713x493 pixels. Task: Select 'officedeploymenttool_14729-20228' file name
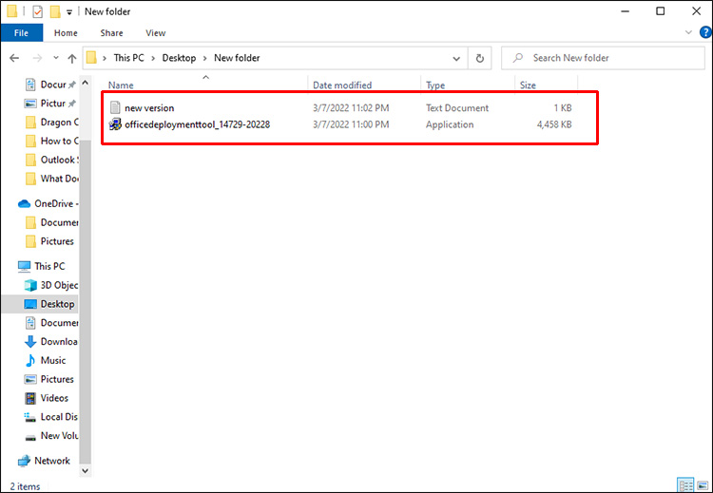point(198,124)
